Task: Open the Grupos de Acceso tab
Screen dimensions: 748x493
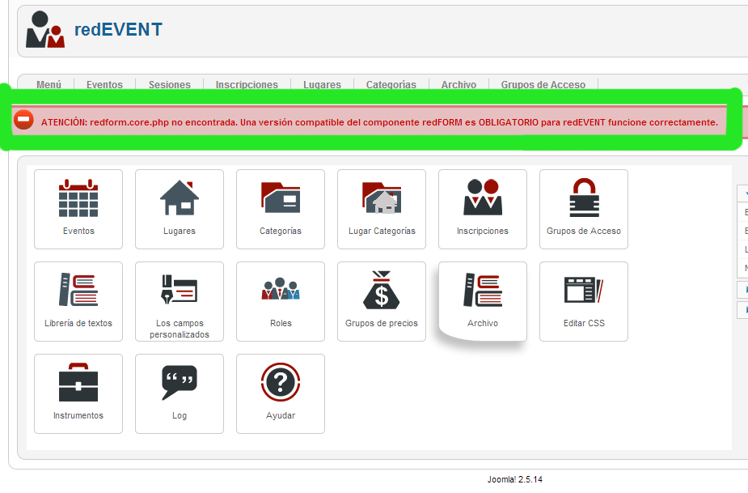Action: pyautogui.click(x=543, y=84)
